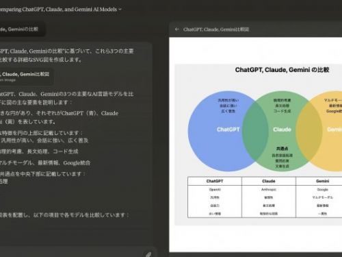Open the conversation title dropdown chevron
This screenshot has height=257, width=342.
tap(120, 10)
